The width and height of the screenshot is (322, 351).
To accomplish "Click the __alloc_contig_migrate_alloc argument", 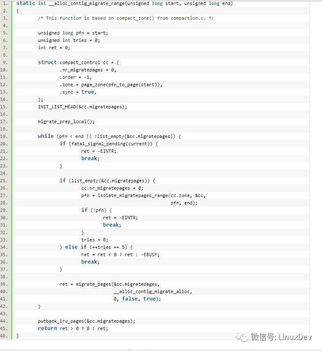I will 153,291.
